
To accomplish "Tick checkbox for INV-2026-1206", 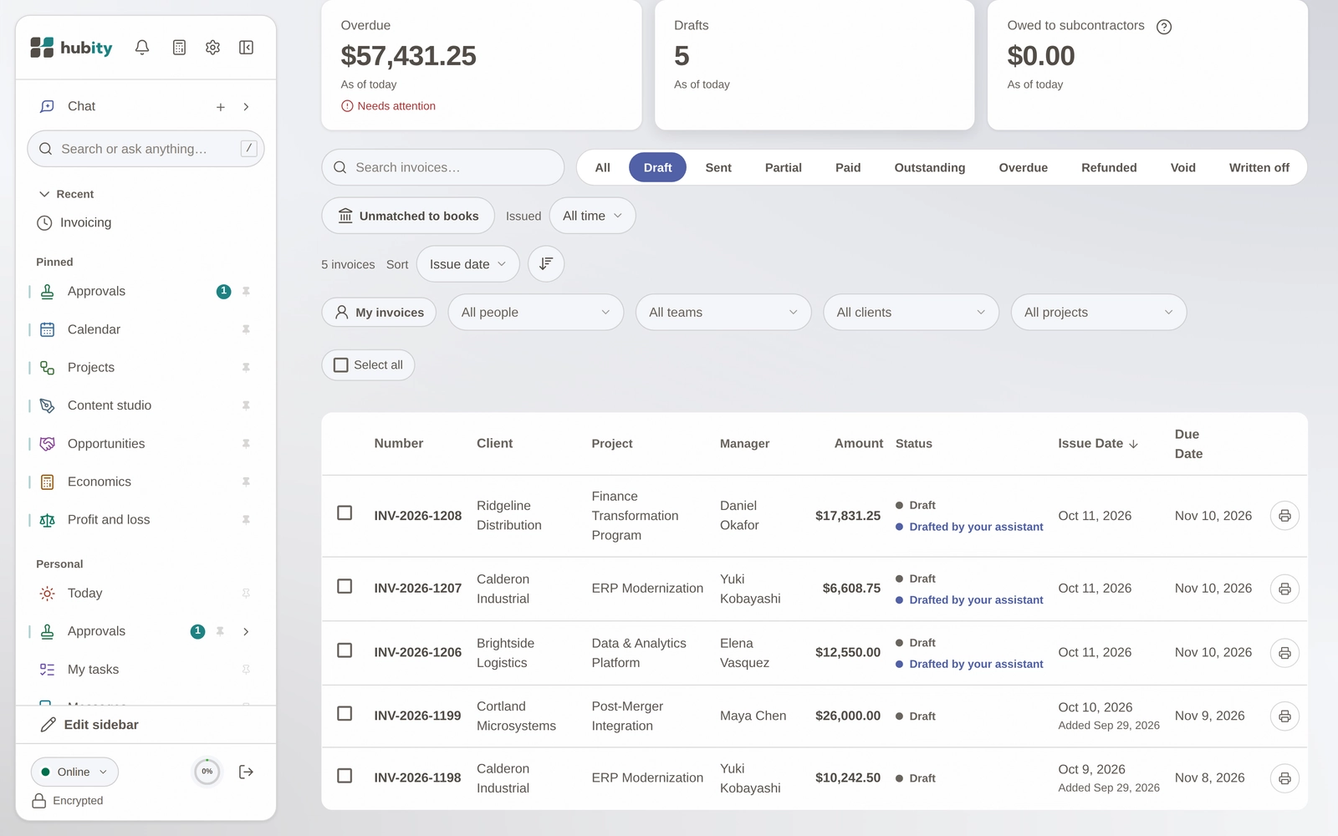I will 345,650.
